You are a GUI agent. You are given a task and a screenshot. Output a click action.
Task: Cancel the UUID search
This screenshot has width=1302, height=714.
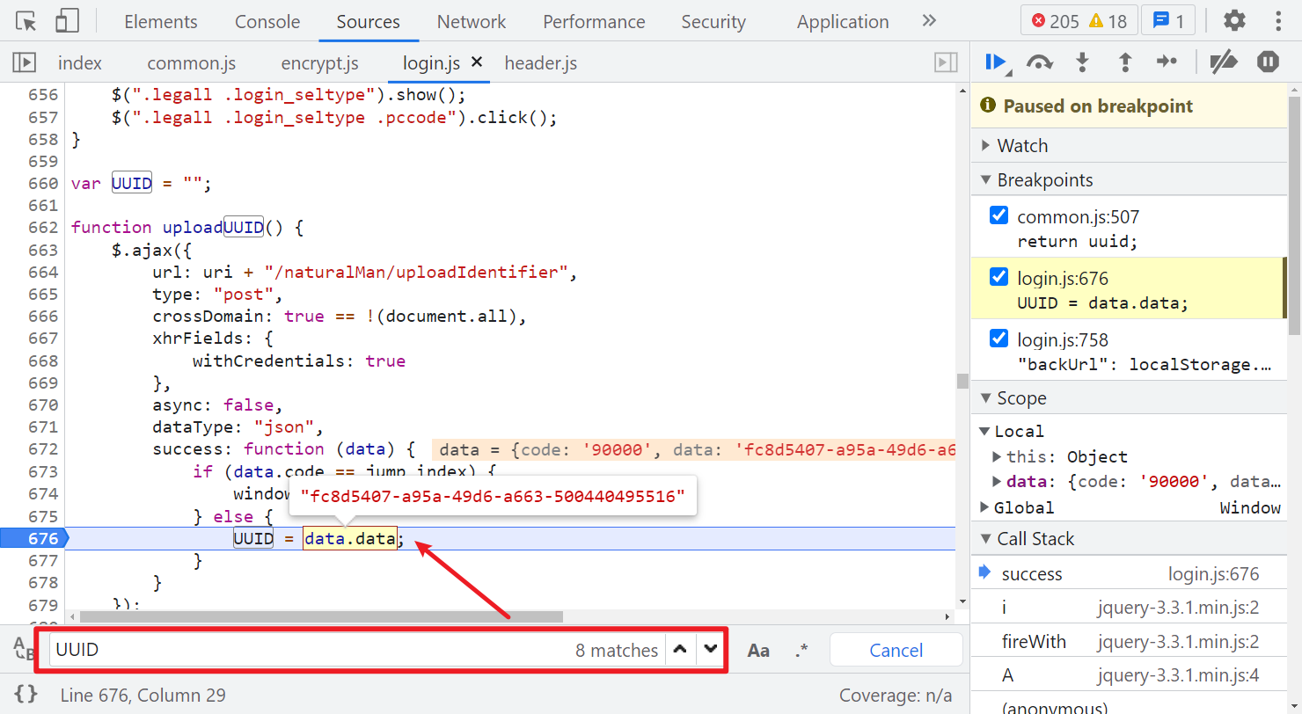[x=896, y=651]
